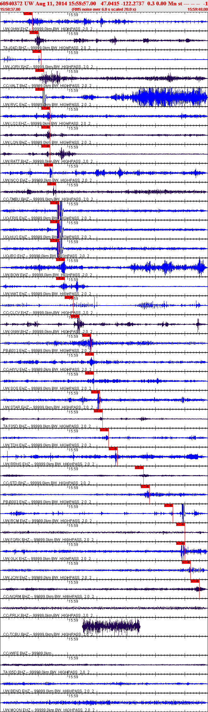Click the red pick flag on the CC NORM trace
208x712 pixels.
(x=195, y=581)
